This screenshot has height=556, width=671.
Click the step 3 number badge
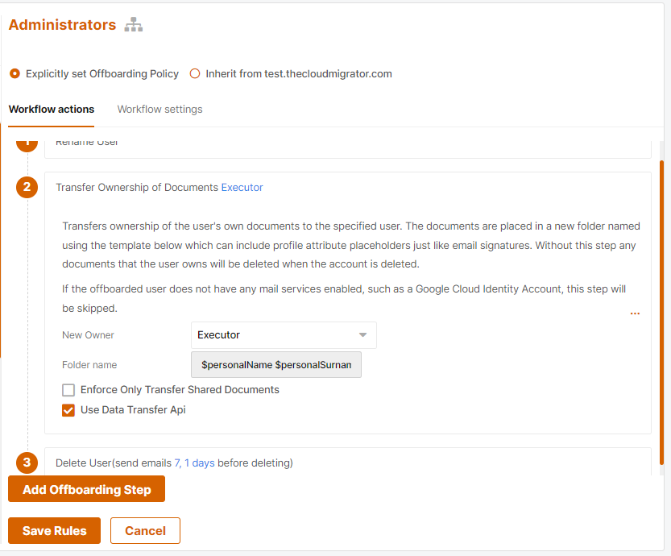(x=27, y=463)
